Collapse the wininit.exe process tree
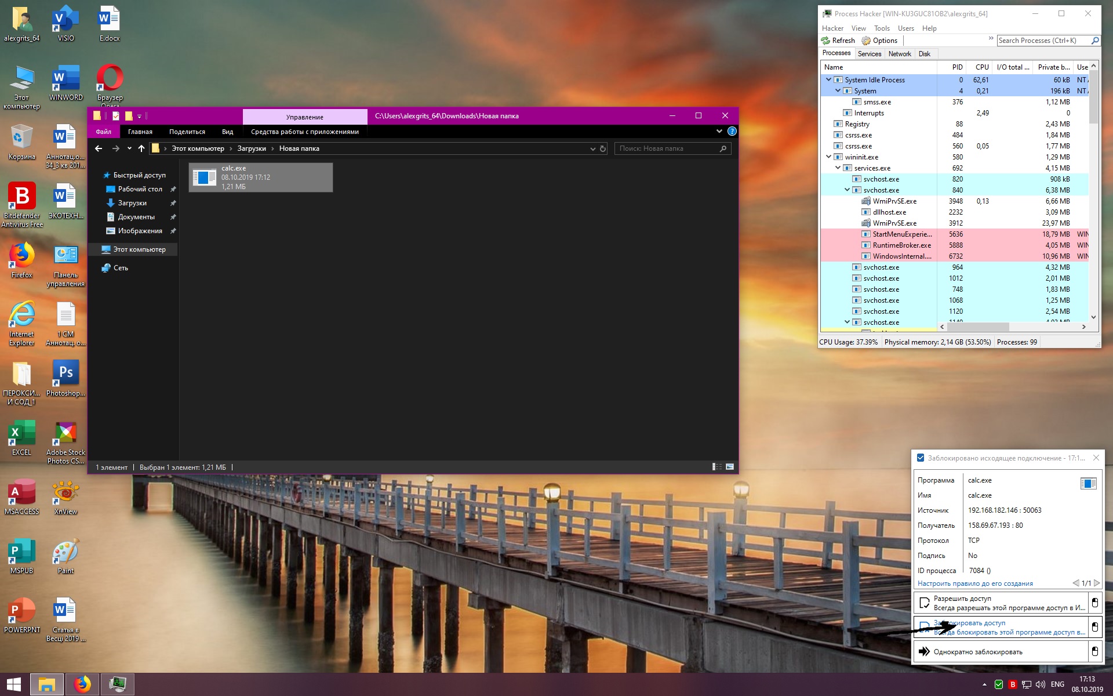Screen dimensions: 1113x696 pos(828,157)
